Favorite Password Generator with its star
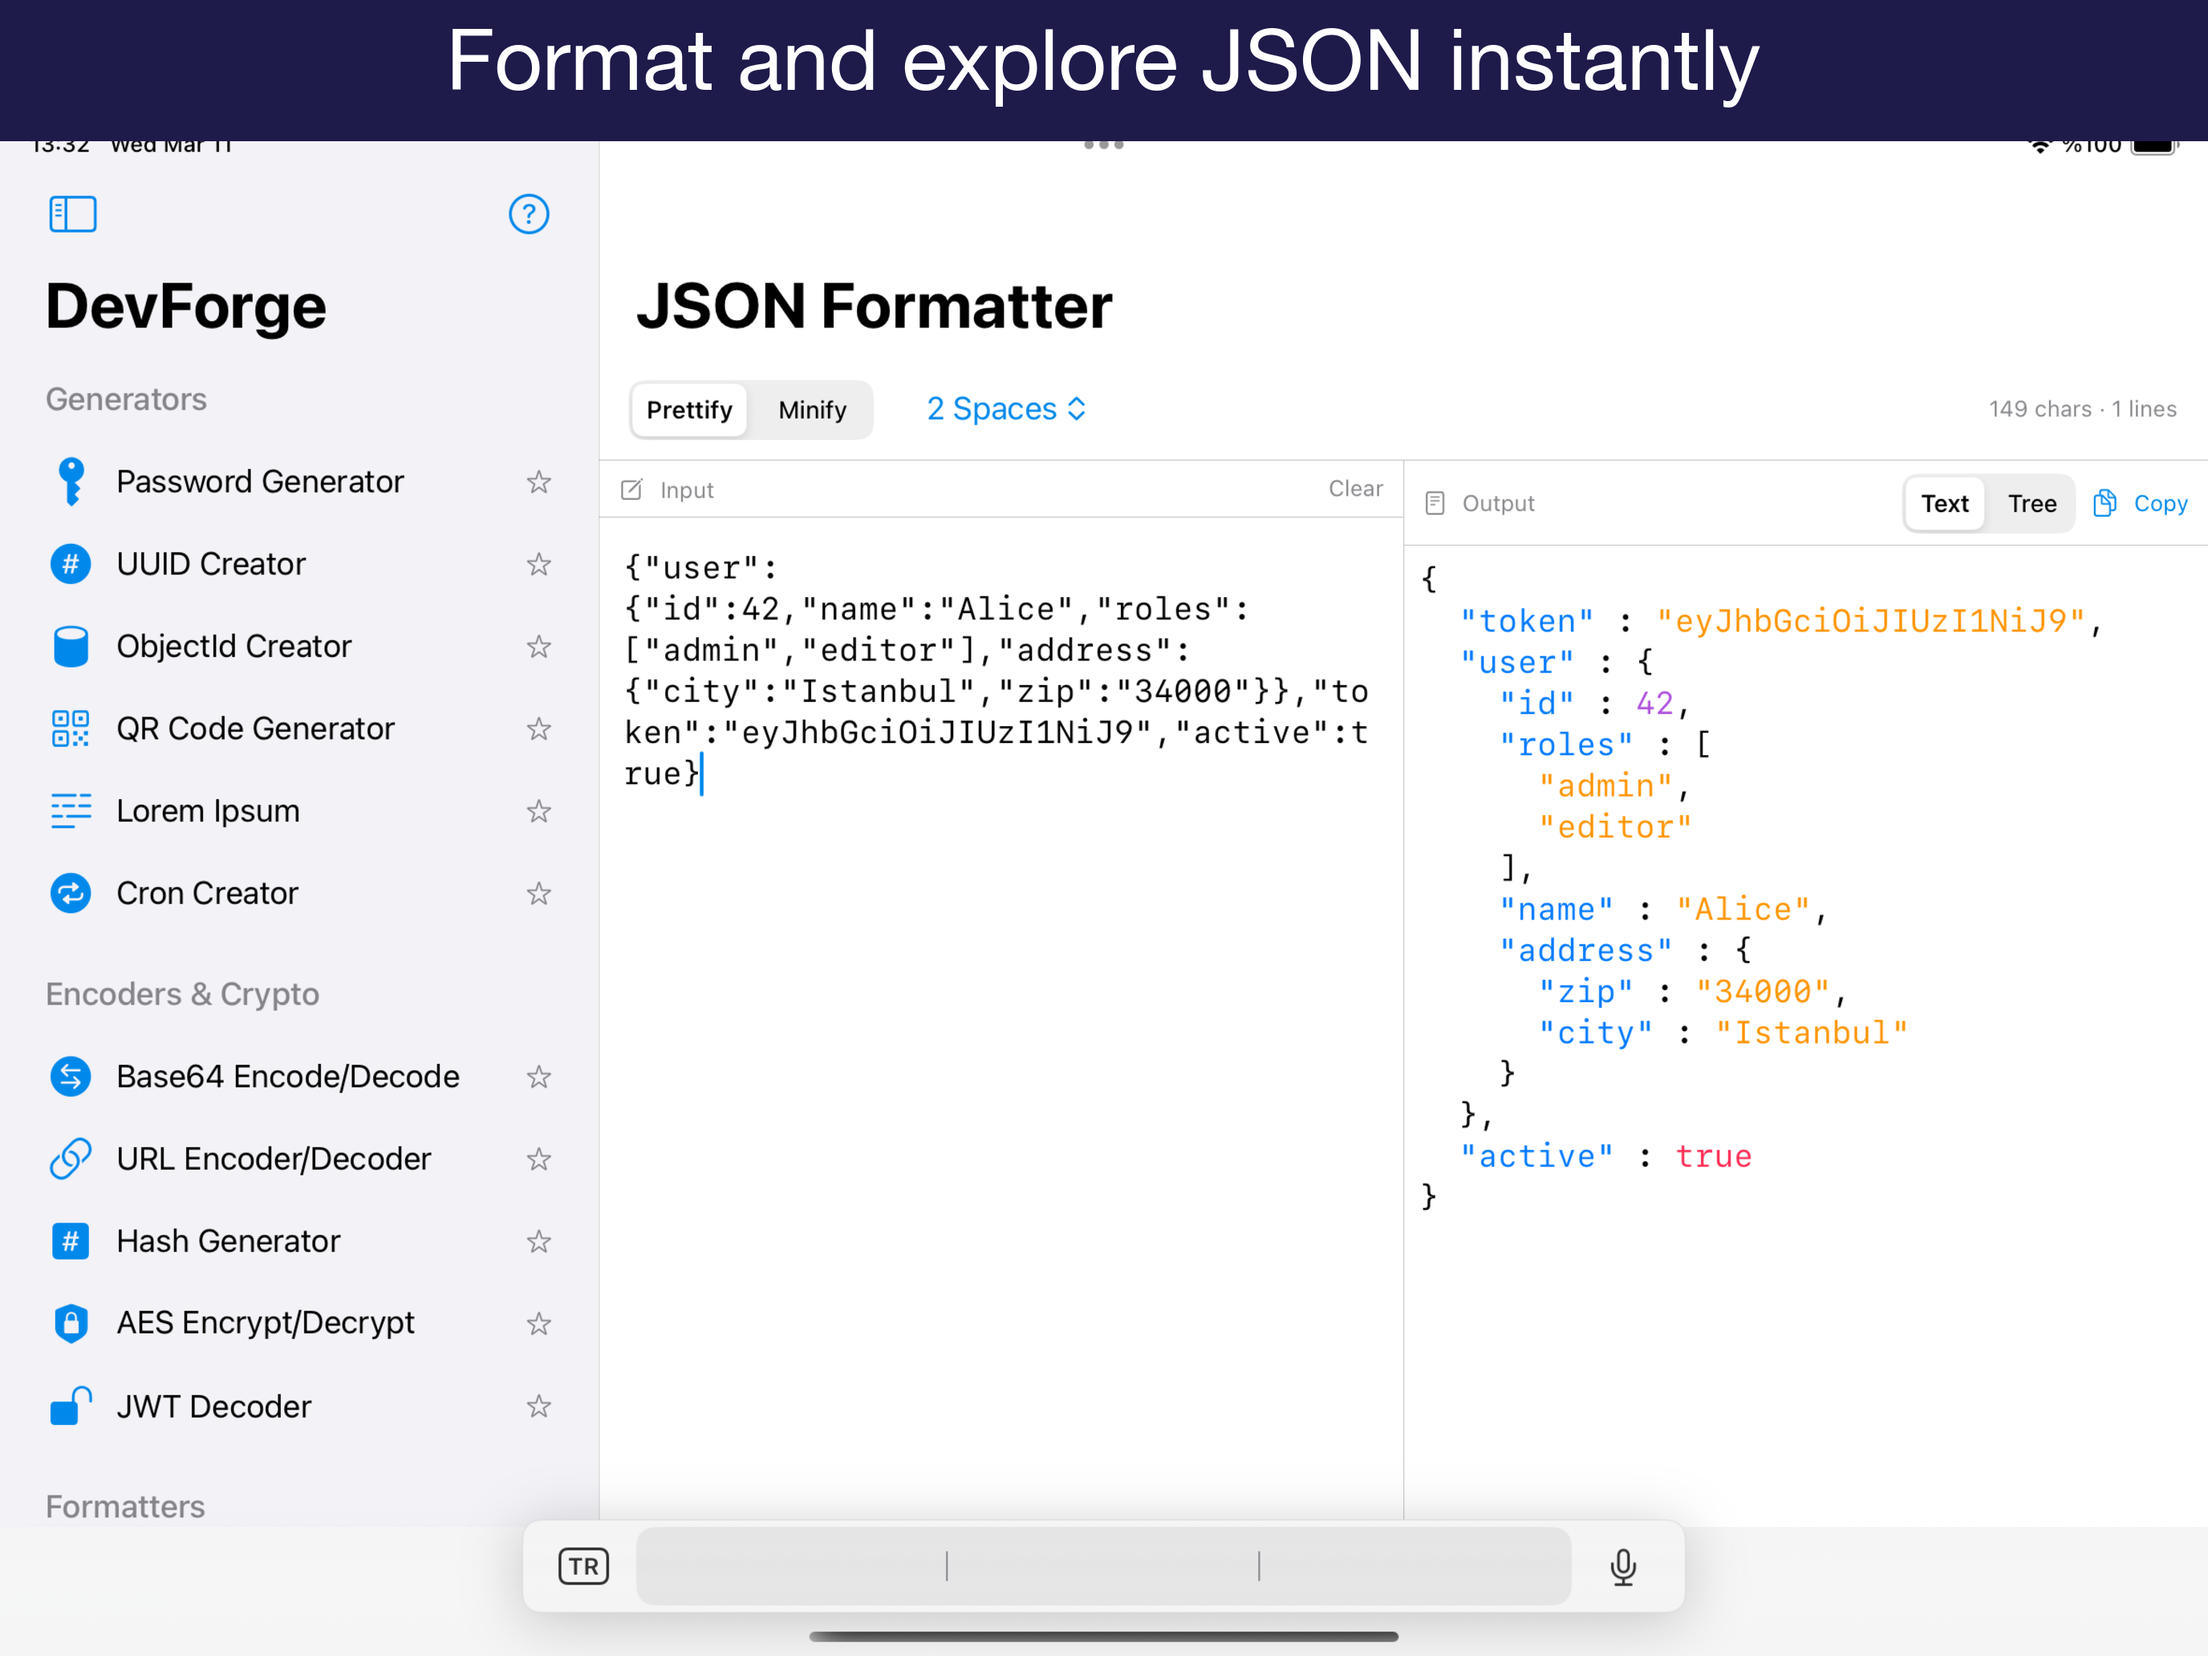The width and height of the screenshot is (2208, 1656). coord(539,482)
